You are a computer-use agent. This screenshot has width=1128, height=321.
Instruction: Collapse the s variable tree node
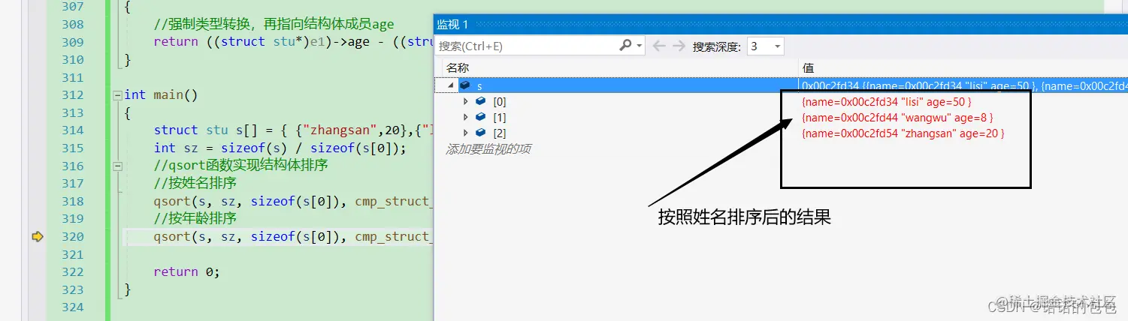[x=451, y=85]
